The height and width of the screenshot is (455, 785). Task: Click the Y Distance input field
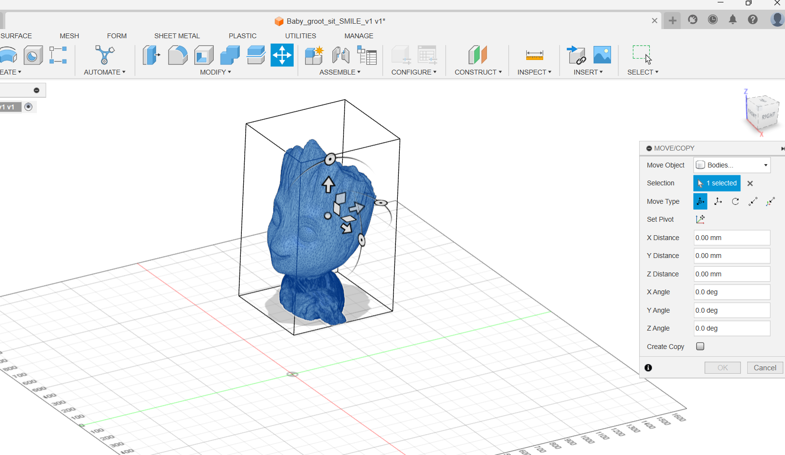point(732,256)
